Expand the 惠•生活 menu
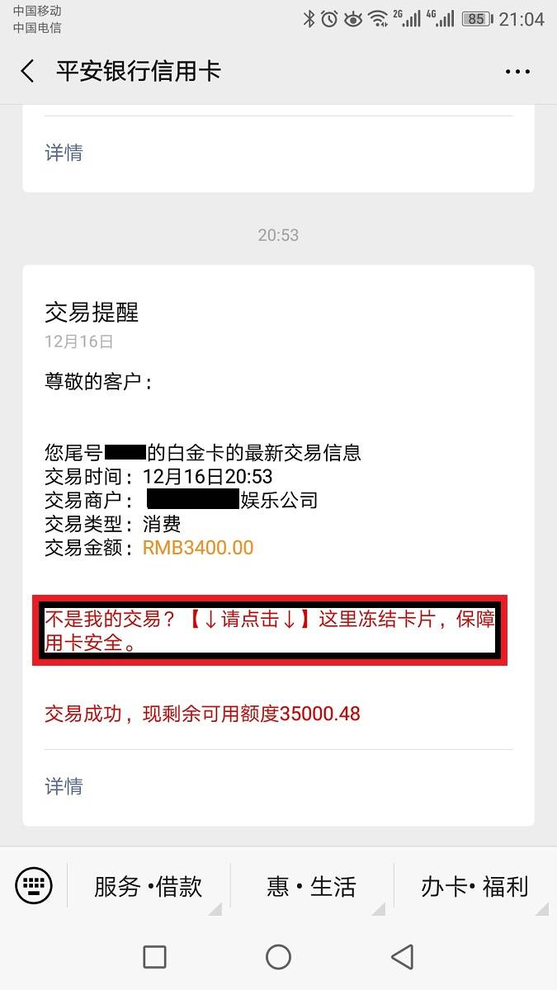Image resolution: width=557 pixels, height=990 pixels. 311,887
